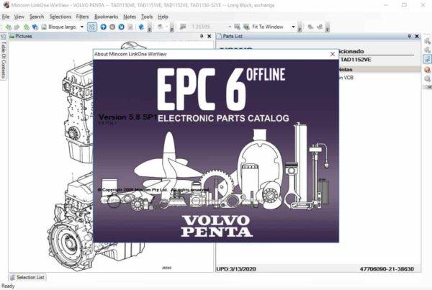
Task: Close the Pictures panel
Action: (x=210, y=36)
